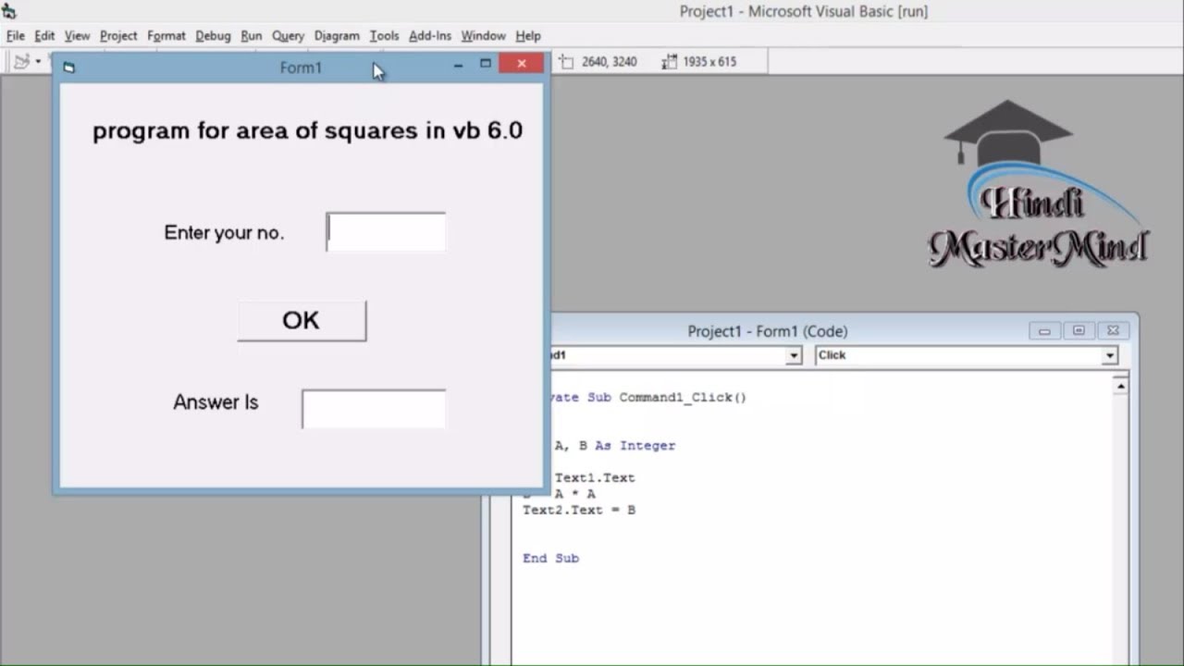The image size is (1184, 666).
Task: Click the 'program for area of squares' heading label
Action: tap(307, 130)
